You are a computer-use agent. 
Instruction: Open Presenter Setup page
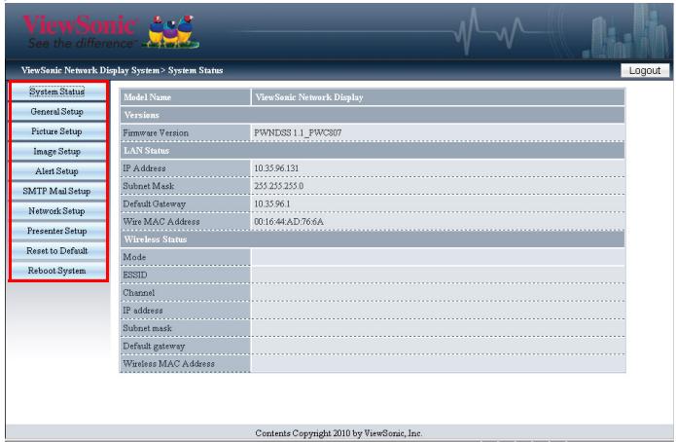(57, 231)
